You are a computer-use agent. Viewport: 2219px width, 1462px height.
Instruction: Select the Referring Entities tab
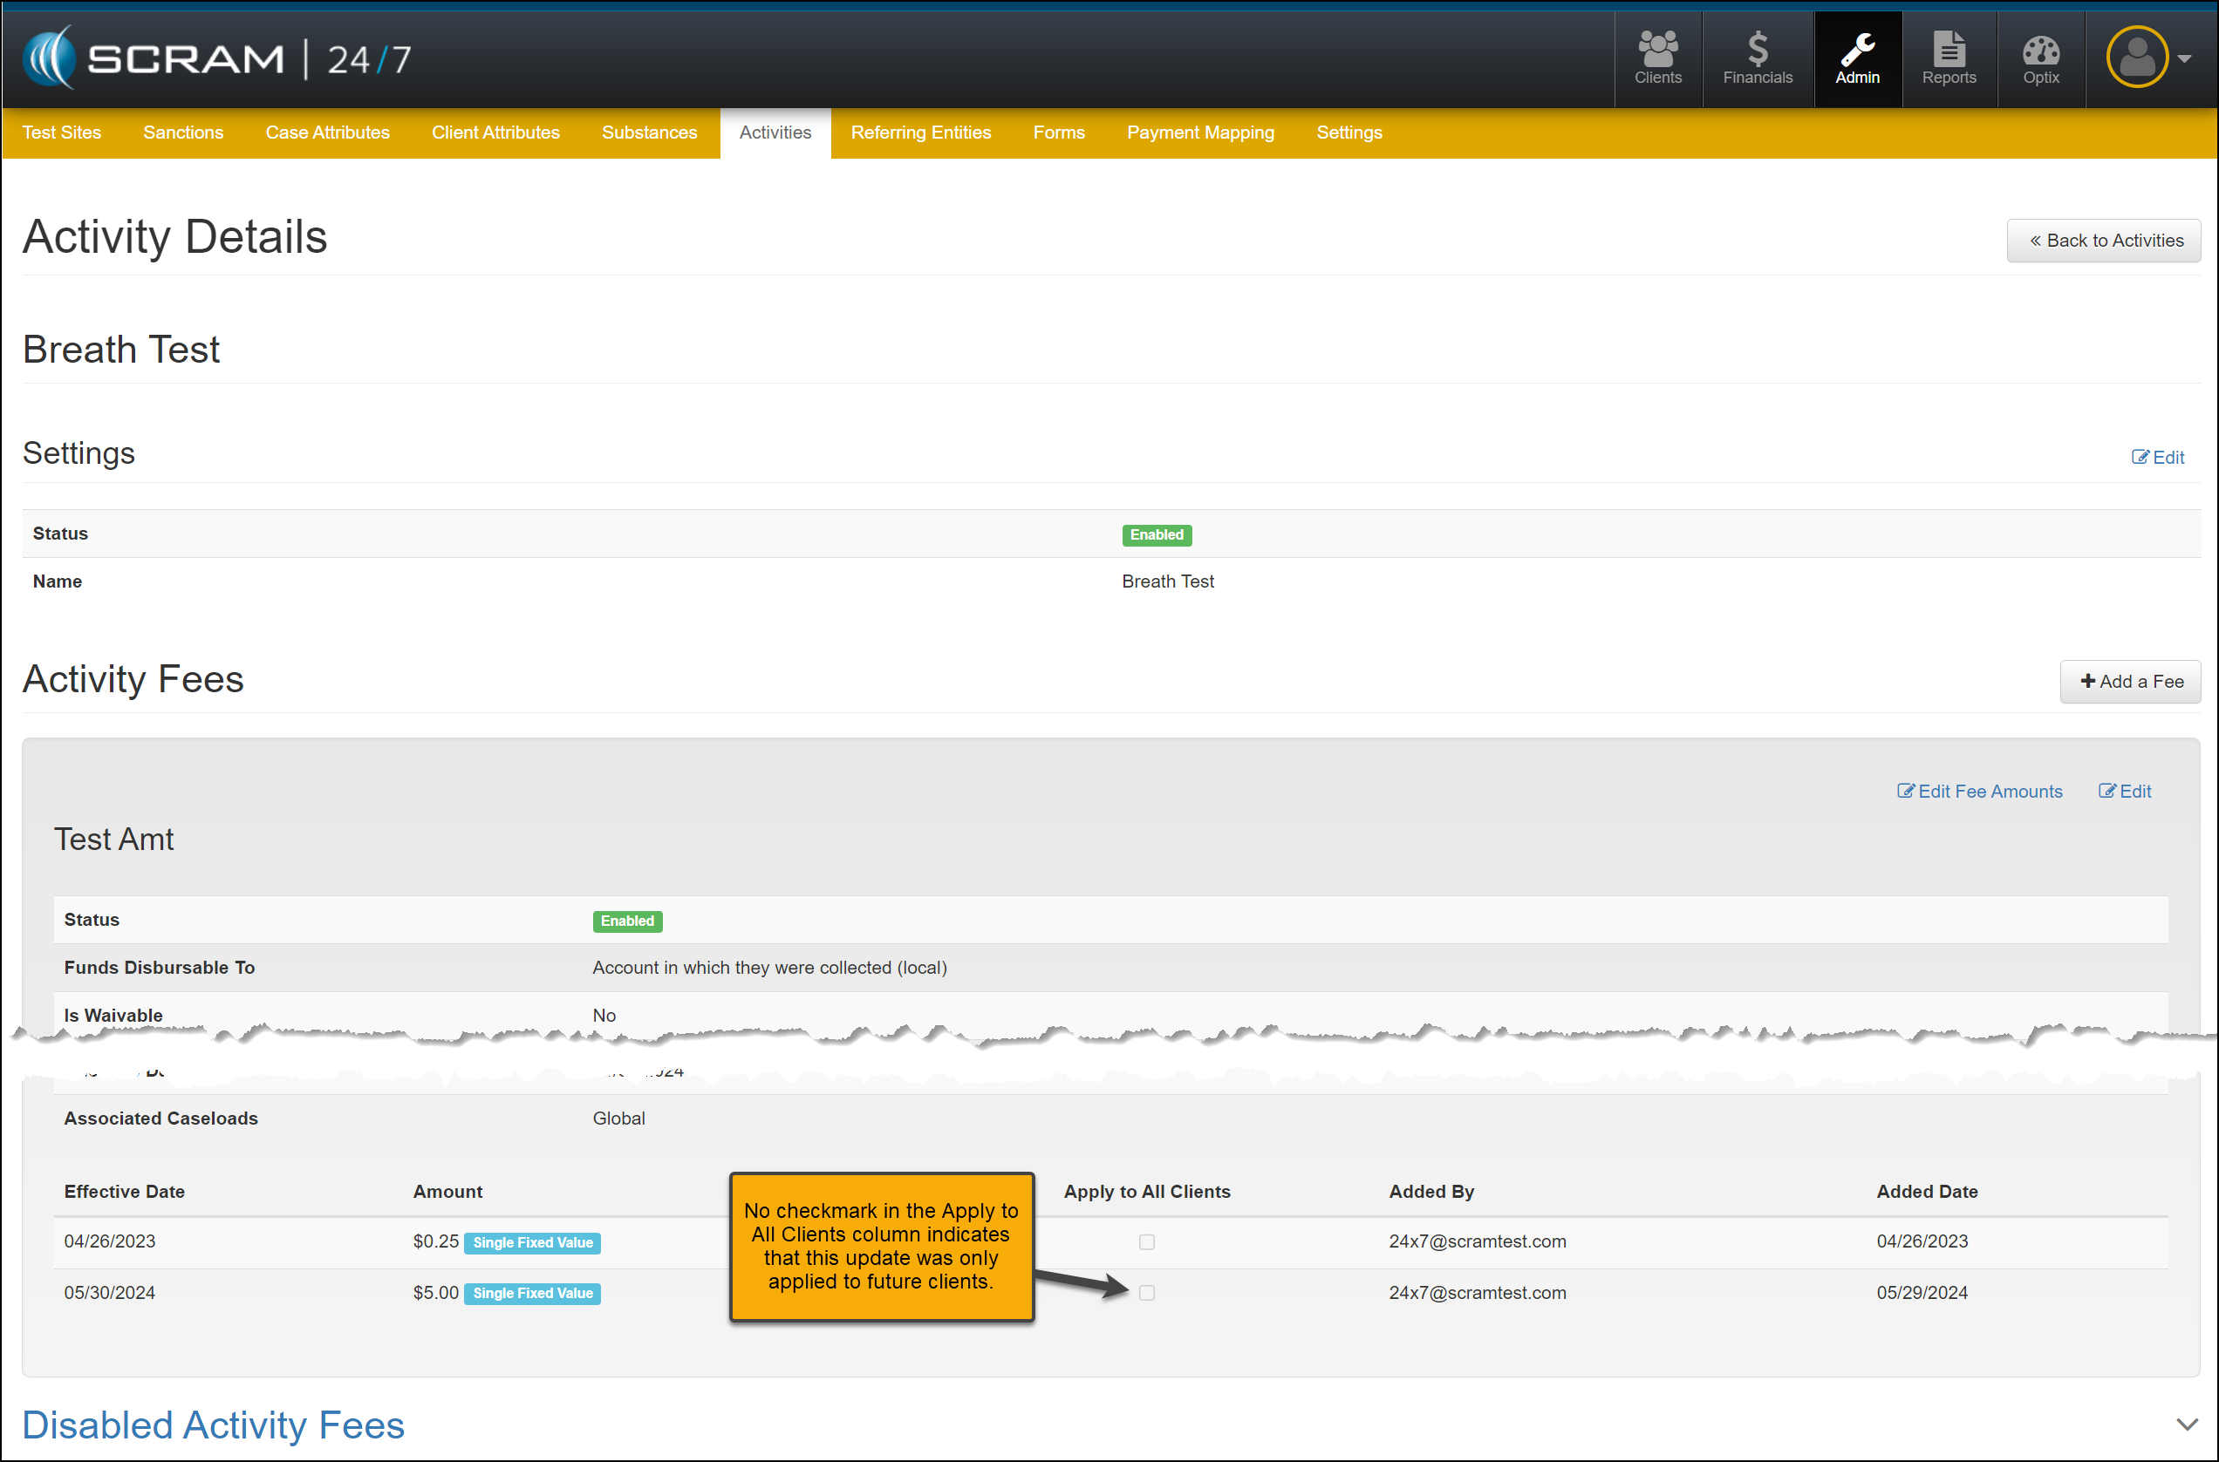(919, 133)
